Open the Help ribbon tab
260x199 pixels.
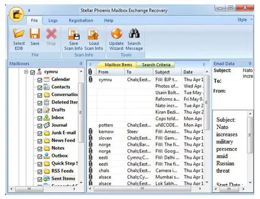click(x=109, y=21)
